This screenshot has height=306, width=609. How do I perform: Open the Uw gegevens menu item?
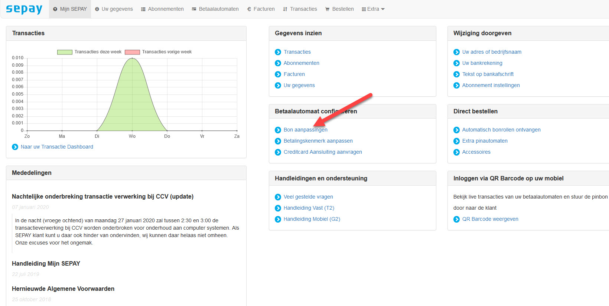[114, 9]
